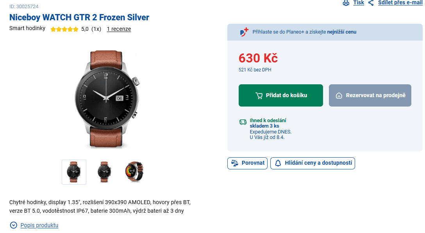Select the first watch thumbnail
Screen dimensions: 425x233
coord(74,172)
